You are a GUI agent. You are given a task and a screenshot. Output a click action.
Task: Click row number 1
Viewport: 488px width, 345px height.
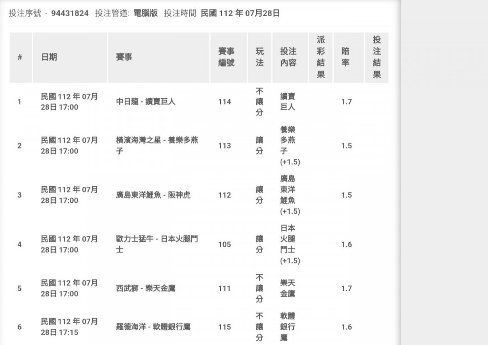[x=19, y=102]
